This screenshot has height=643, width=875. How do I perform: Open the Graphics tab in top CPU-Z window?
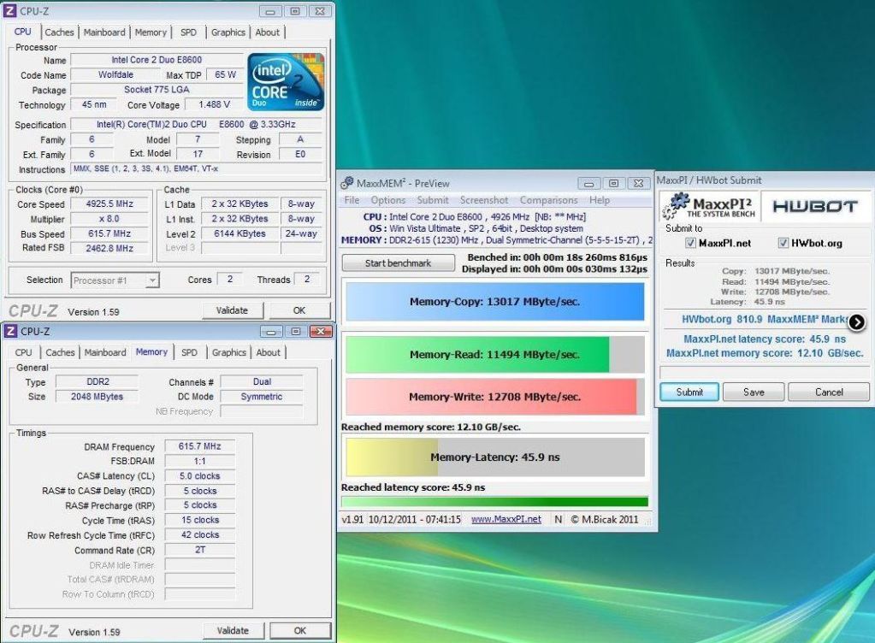(228, 32)
